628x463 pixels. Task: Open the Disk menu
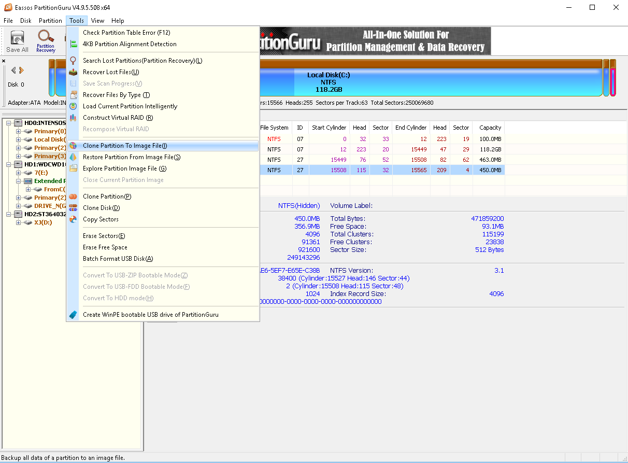pyautogui.click(x=26, y=21)
